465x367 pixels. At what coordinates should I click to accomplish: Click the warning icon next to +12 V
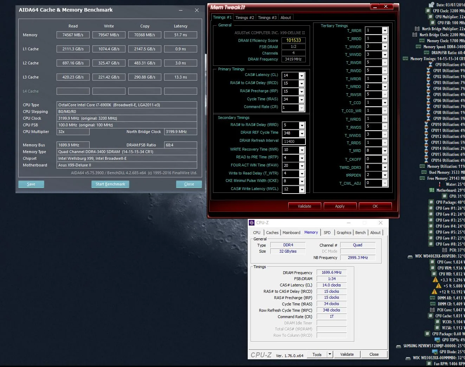434,292
